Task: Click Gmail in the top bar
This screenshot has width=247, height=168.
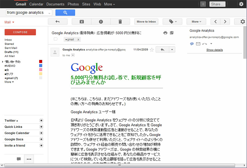Action: point(21,4)
